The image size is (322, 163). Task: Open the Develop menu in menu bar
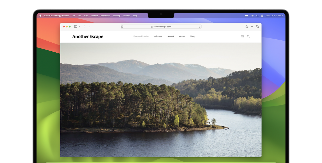click(117, 16)
